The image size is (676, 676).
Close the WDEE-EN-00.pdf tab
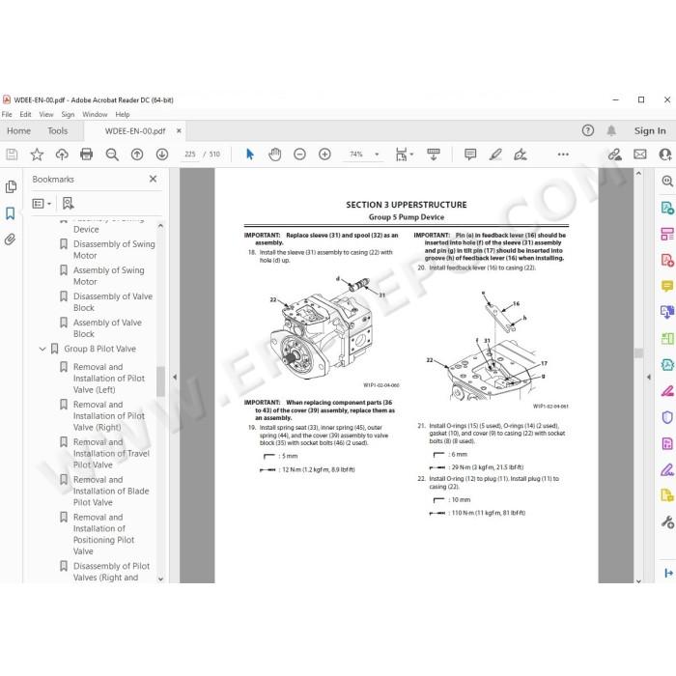(x=179, y=130)
